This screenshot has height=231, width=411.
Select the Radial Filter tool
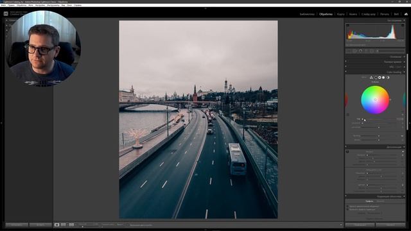tap(372, 51)
